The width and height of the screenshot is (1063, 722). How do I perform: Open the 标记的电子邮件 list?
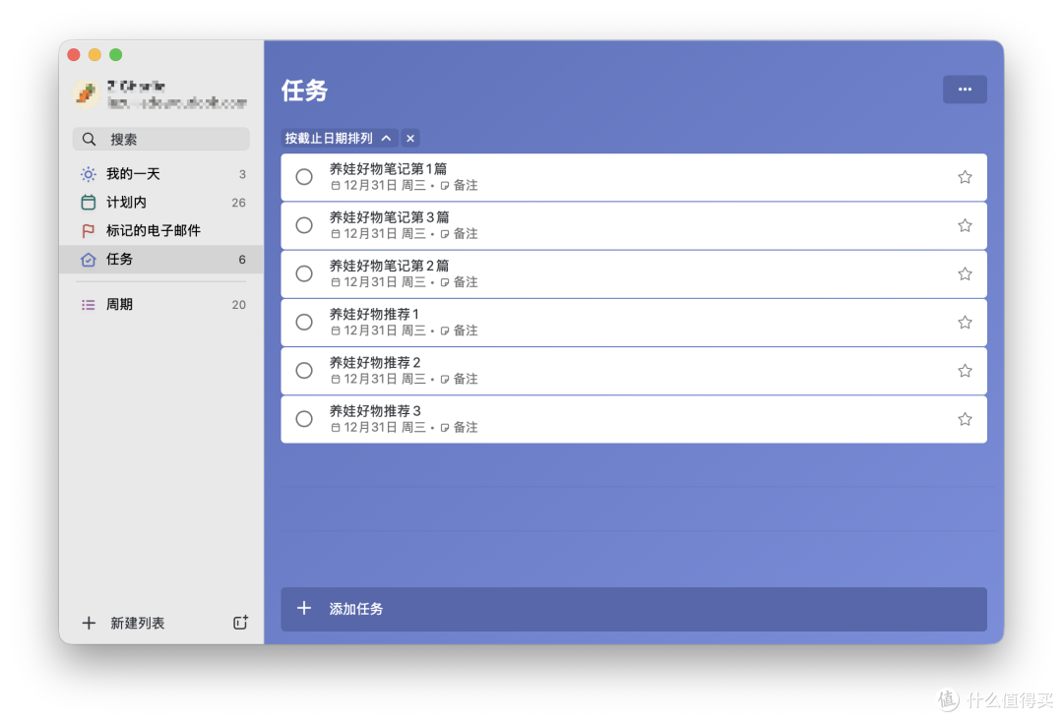click(x=161, y=231)
